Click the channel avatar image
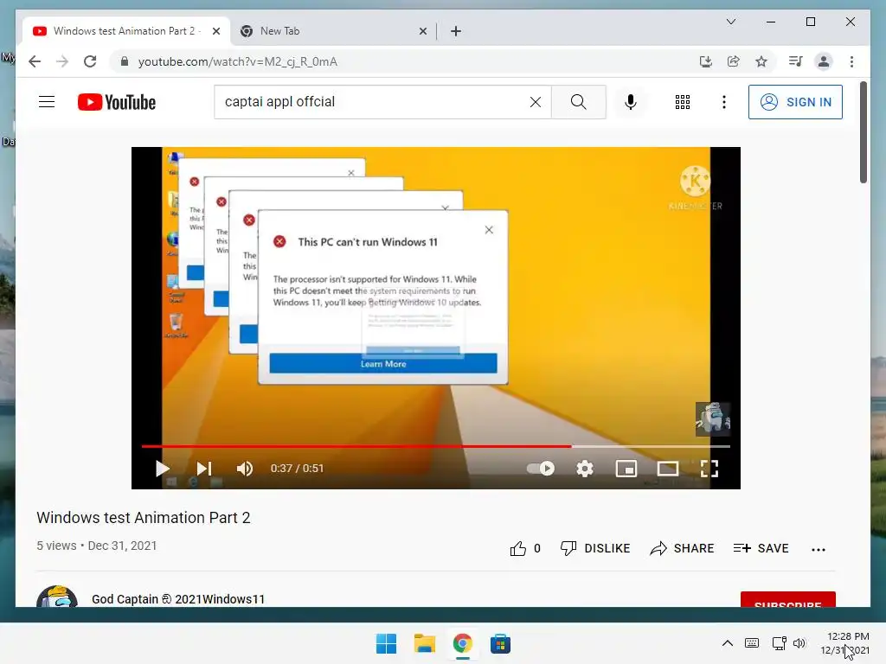 click(x=57, y=597)
